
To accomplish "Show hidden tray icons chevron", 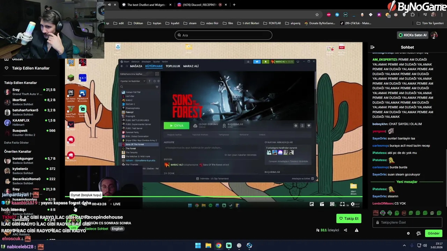I will click(x=404, y=245).
